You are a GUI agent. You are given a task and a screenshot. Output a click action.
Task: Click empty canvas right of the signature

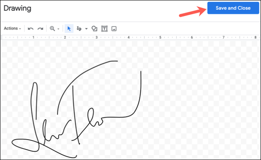(200, 100)
